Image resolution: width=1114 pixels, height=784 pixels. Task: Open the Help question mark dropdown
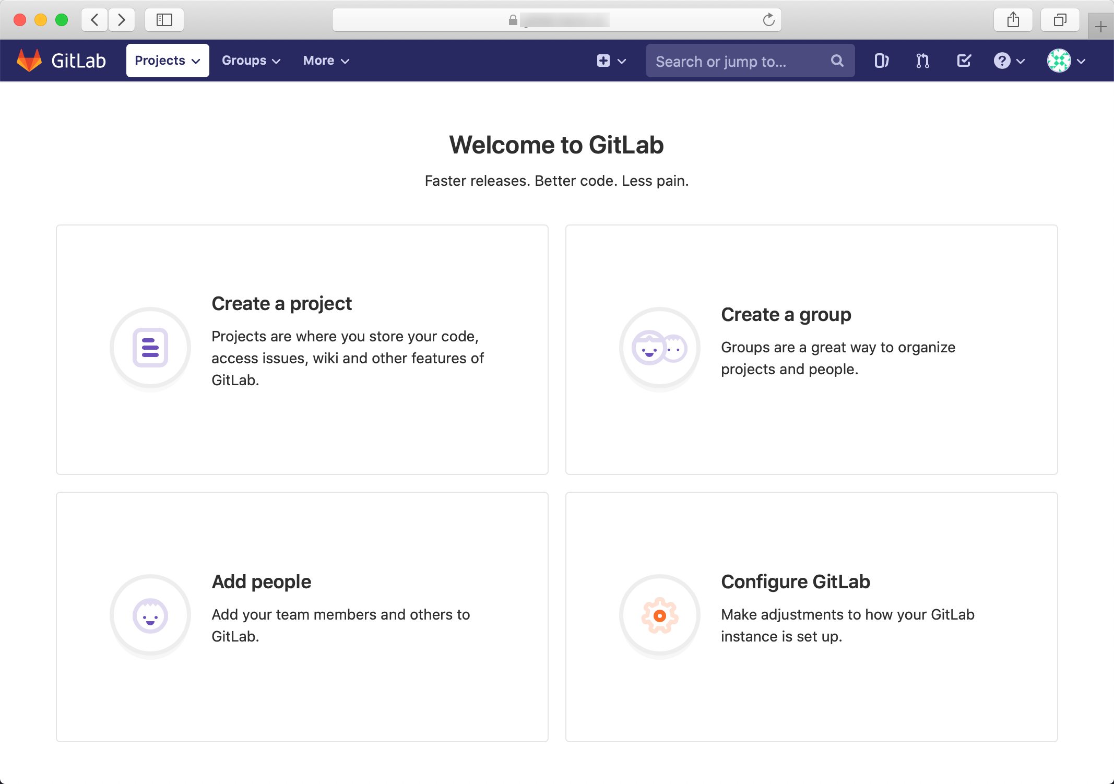[1009, 61]
